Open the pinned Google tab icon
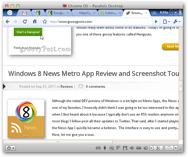 pyautogui.click(x=38, y=13)
